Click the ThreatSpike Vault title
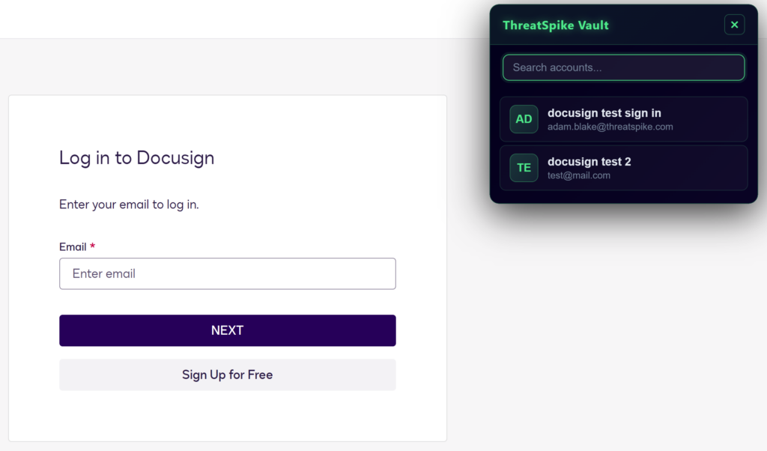 555,25
